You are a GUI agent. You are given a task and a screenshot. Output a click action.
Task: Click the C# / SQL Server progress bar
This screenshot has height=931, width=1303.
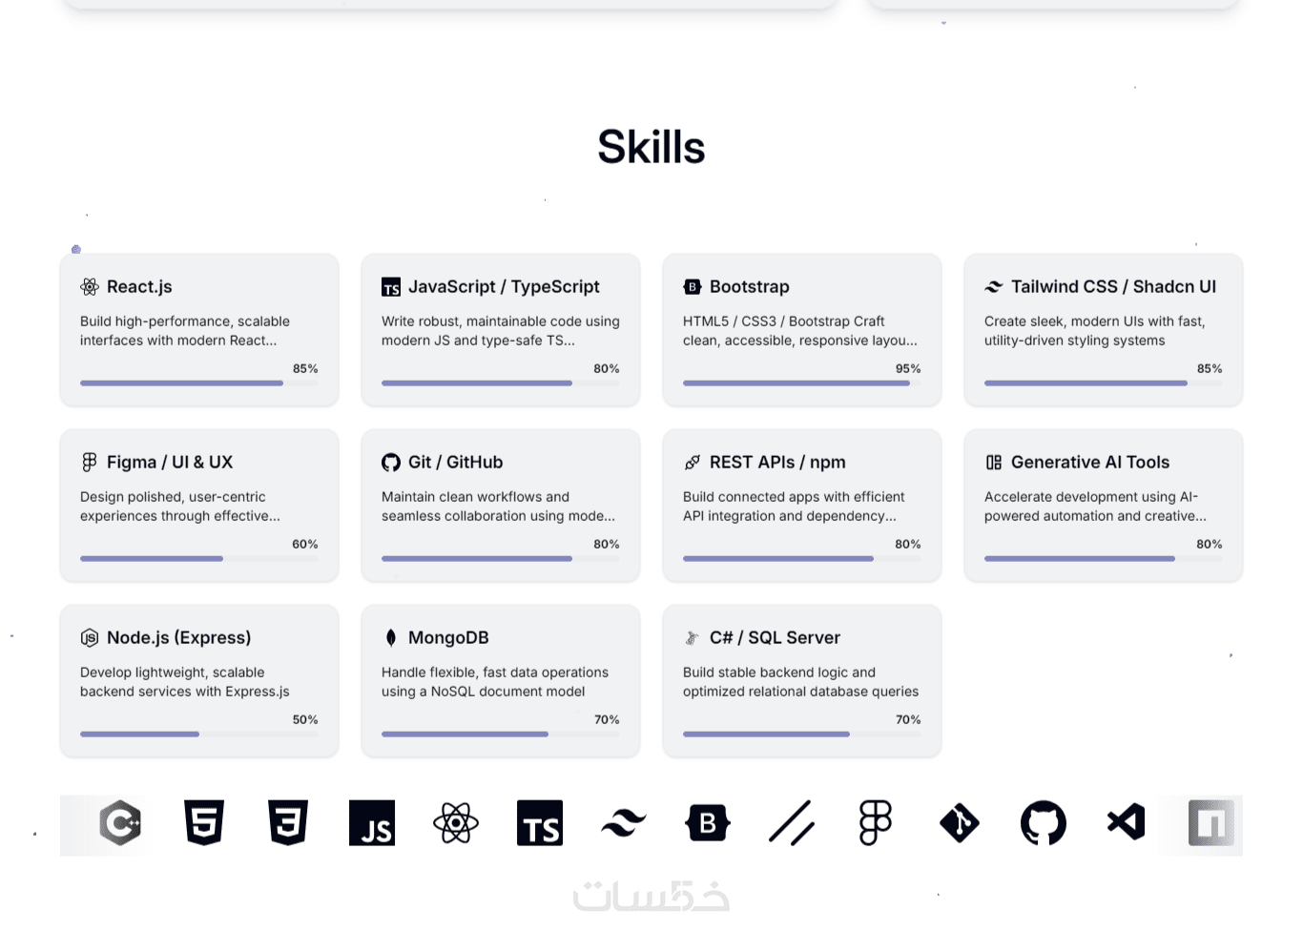[802, 734]
